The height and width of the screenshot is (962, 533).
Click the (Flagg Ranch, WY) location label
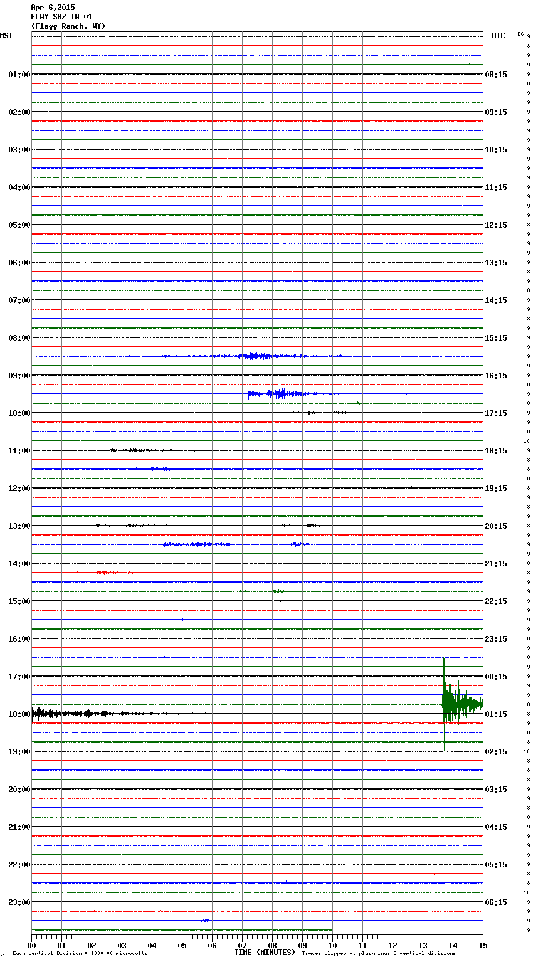[68, 26]
